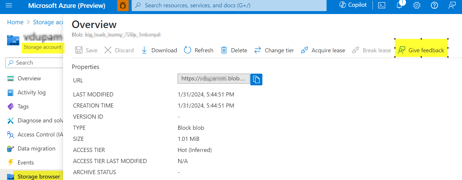This screenshot has width=462, height=180.
Task: Open the Storage accounts breadcrumb link
Action: [x=48, y=22]
